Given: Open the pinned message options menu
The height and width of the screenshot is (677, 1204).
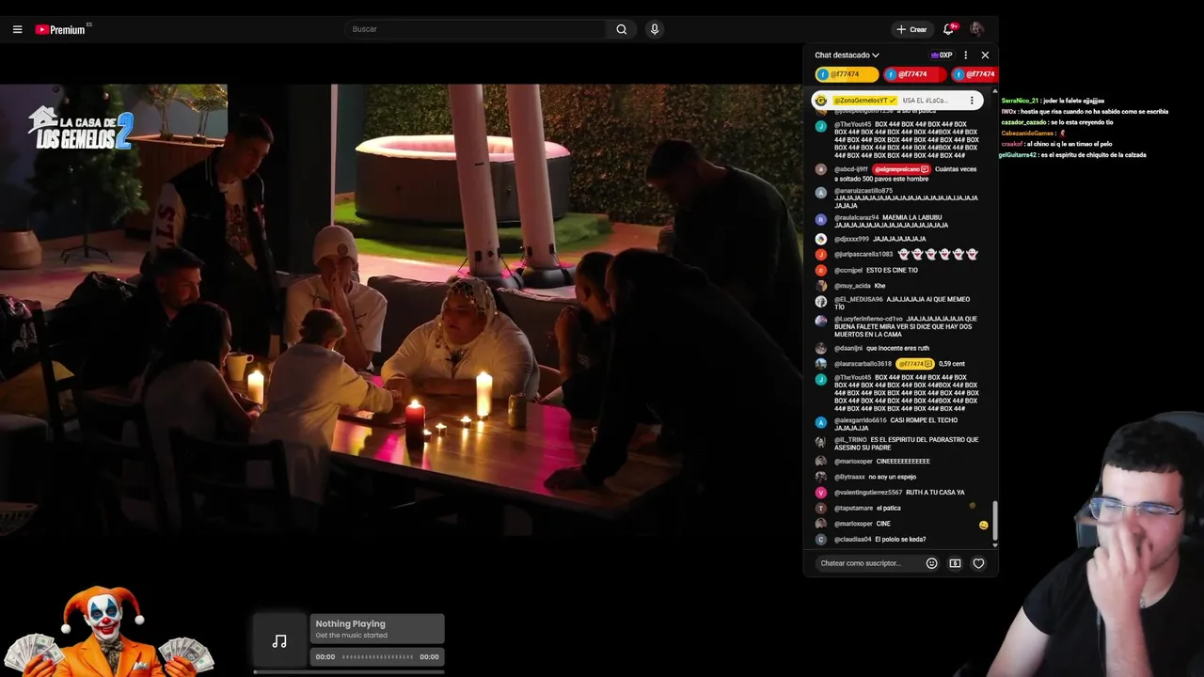Looking at the screenshot, I should point(972,101).
